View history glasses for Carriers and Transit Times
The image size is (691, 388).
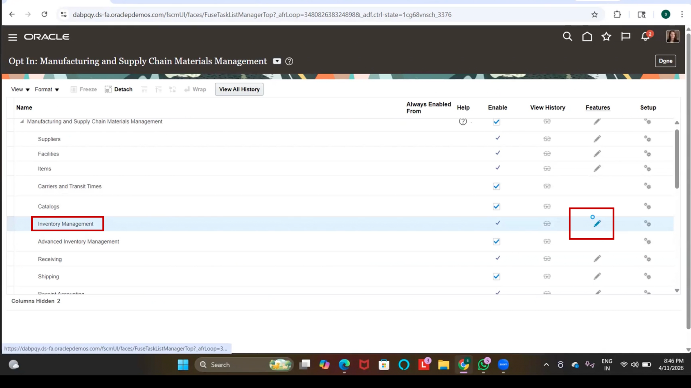[x=547, y=186]
